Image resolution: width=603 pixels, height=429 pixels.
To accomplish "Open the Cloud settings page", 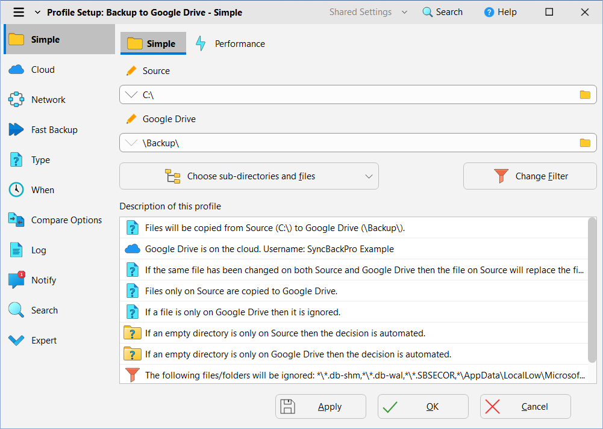I will click(x=60, y=70).
